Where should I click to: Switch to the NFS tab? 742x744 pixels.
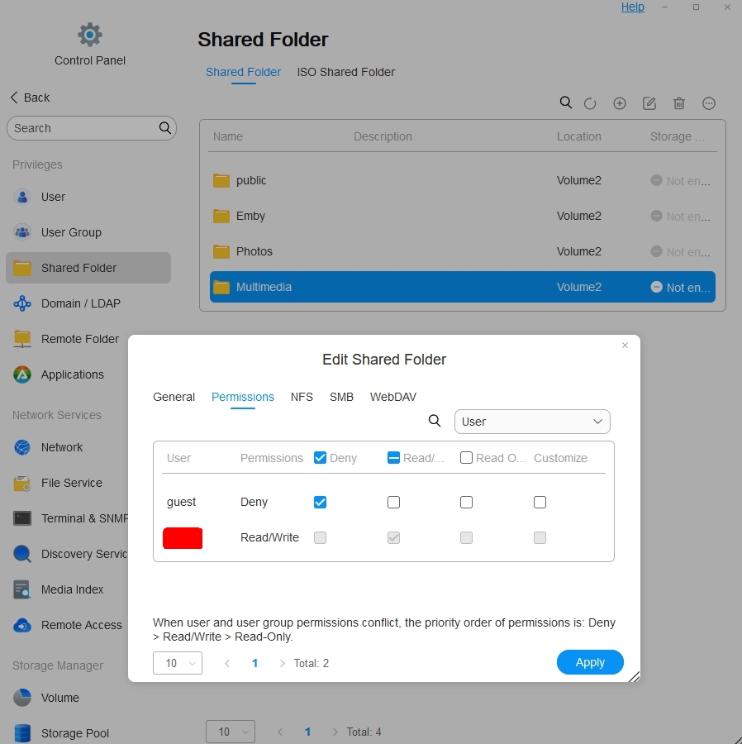click(302, 397)
